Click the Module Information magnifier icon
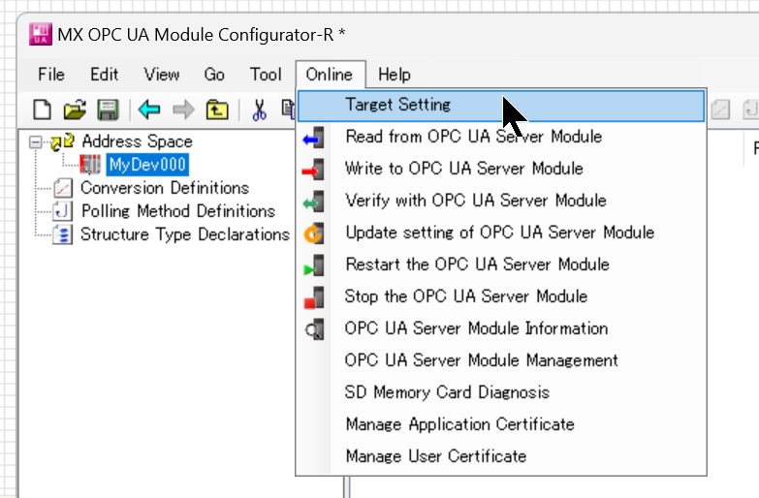Screen dimensions: 759x498 coord(314,329)
